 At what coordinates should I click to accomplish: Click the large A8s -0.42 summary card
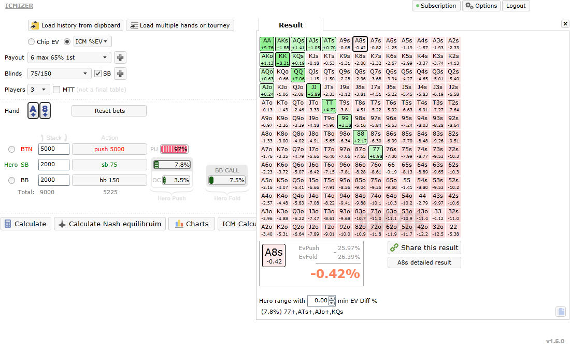274,255
